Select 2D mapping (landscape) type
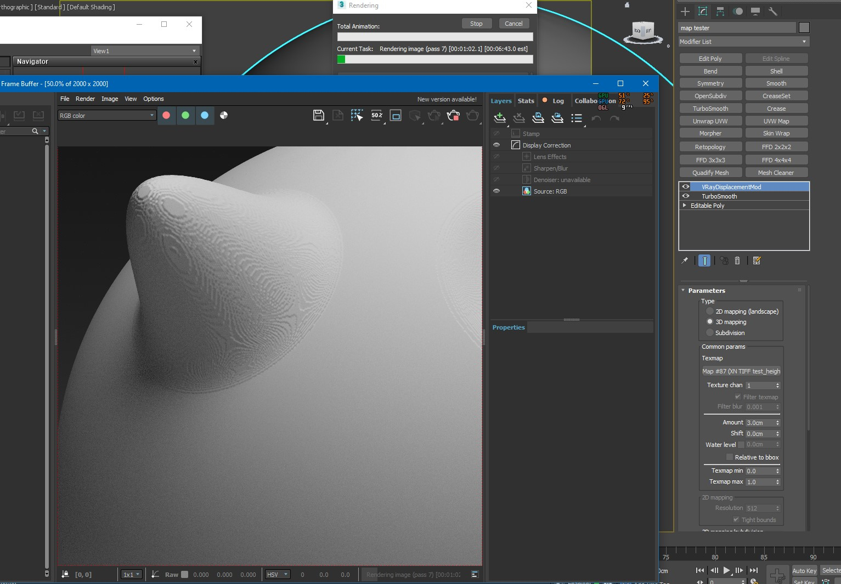 (710, 311)
